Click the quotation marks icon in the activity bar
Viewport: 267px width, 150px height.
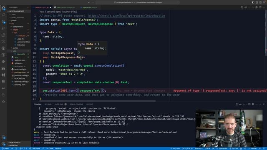click(x=3, y=68)
